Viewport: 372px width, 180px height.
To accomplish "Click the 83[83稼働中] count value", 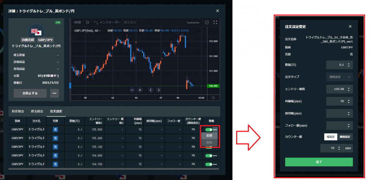I will click(48, 76).
